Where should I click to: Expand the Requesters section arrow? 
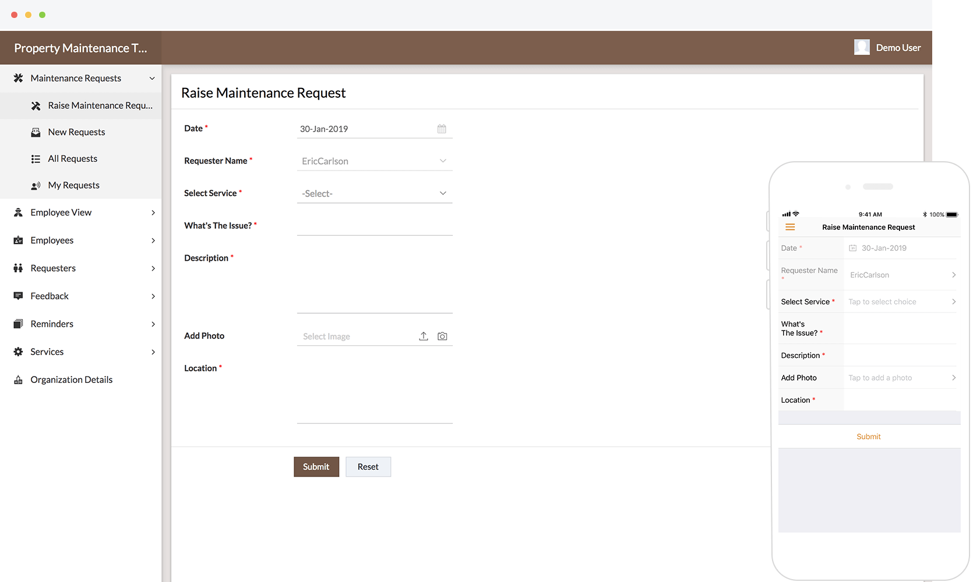pos(153,268)
